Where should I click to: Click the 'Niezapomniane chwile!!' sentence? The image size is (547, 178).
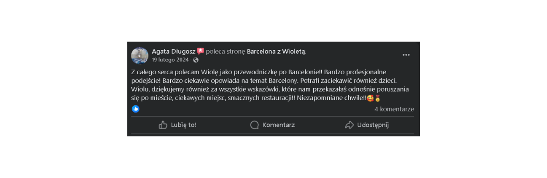pyautogui.click(x=331, y=98)
